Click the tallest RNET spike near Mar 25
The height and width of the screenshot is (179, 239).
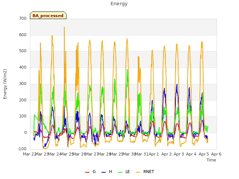click(x=64, y=28)
